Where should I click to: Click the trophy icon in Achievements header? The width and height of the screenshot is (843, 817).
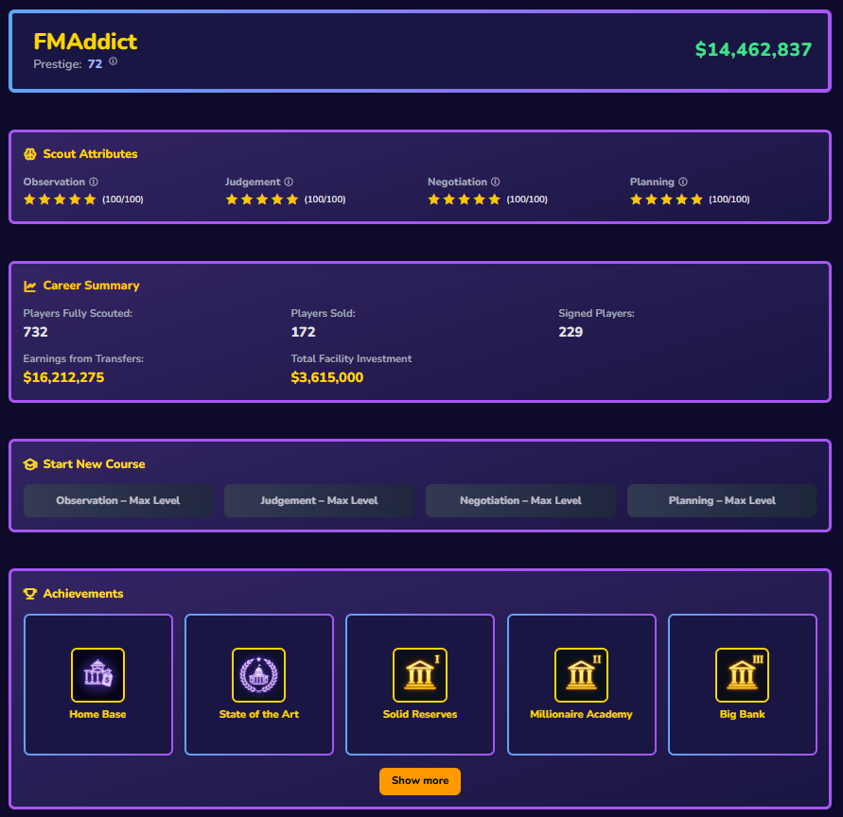pyautogui.click(x=30, y=594)
